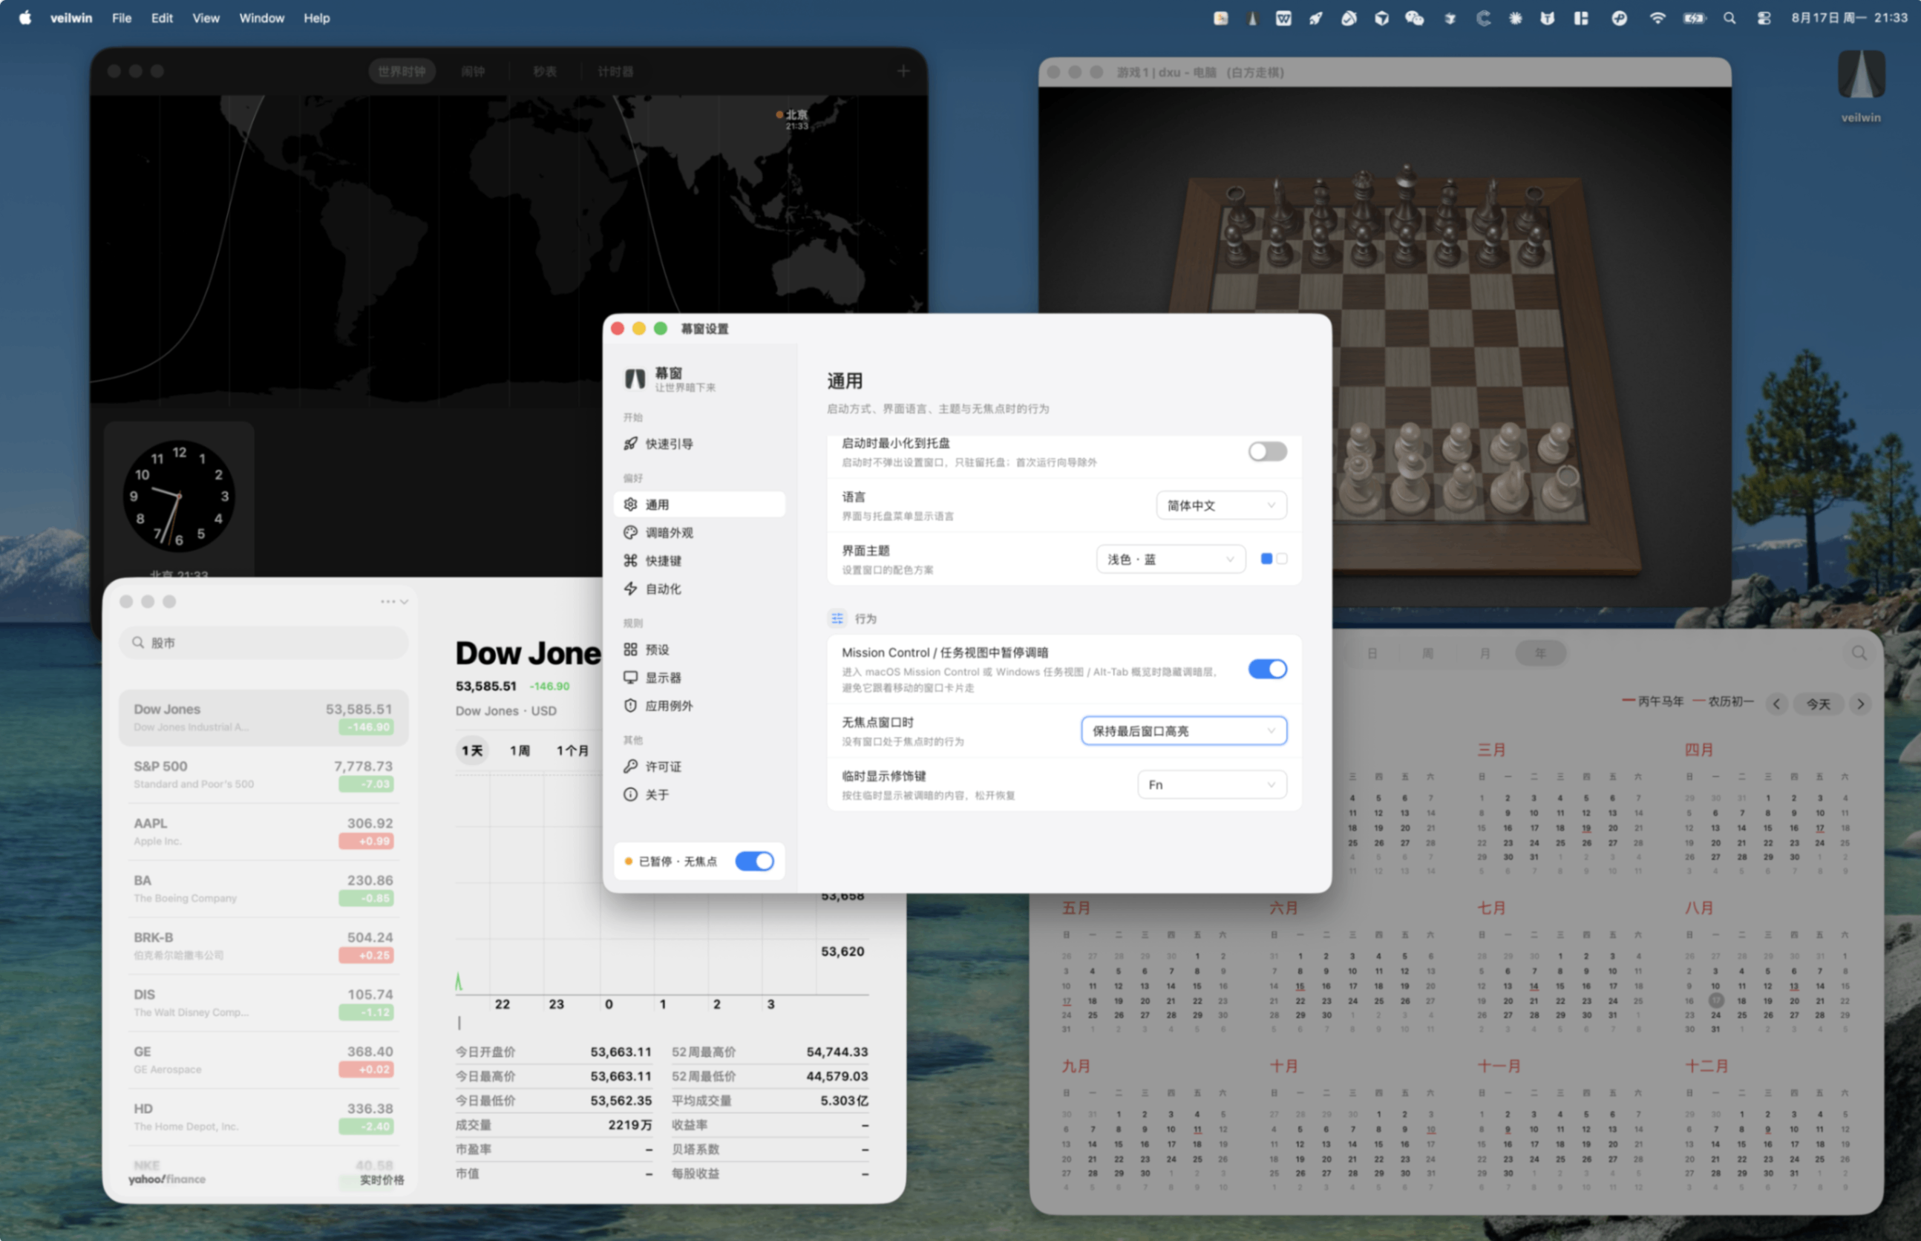1921x1241 pixels.
Task: Click the blue theme color swatch
Action: click(x=1266, y=558)
